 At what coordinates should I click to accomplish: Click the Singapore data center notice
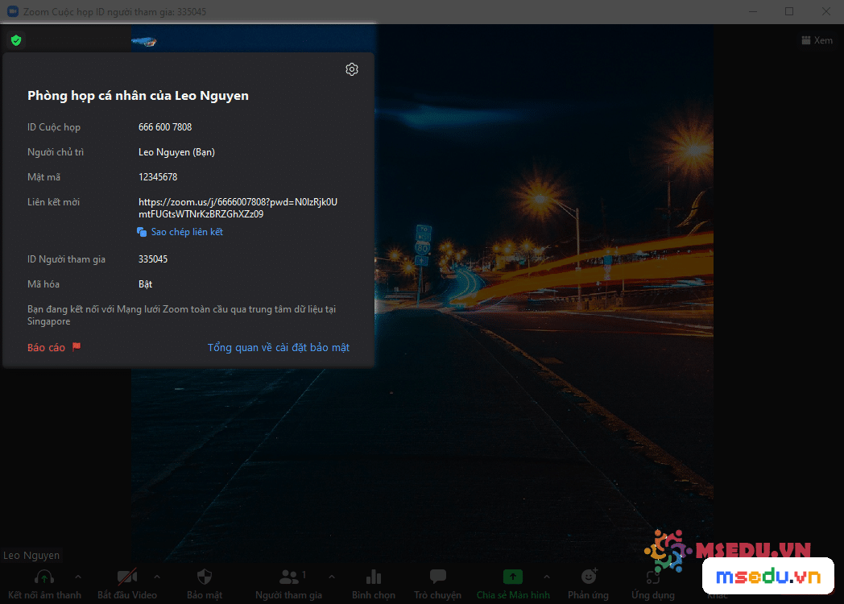181,316
